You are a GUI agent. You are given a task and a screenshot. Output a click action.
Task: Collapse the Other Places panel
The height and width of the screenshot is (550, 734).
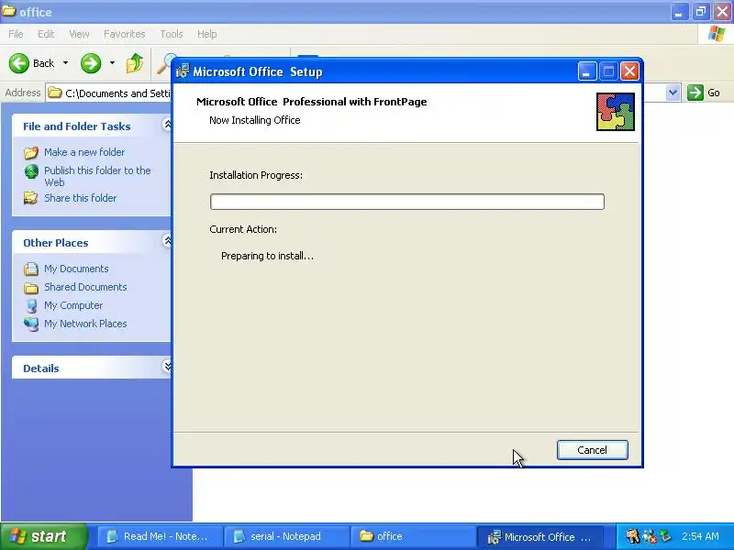click(167, 241)
